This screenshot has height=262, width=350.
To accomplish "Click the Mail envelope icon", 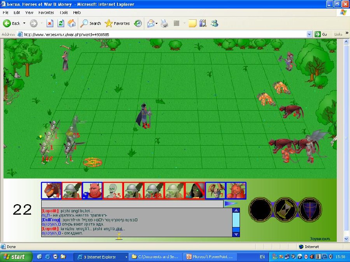I will [150, 23].
